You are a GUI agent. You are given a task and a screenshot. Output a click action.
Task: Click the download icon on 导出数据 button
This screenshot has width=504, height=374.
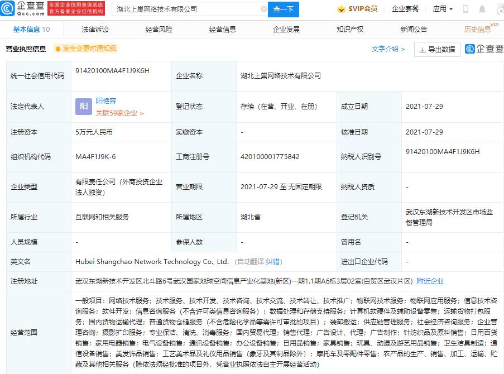click(x=423, y=49)
